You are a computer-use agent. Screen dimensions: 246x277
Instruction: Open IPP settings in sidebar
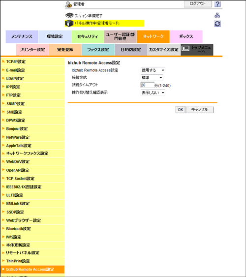(x=32, y=87)
